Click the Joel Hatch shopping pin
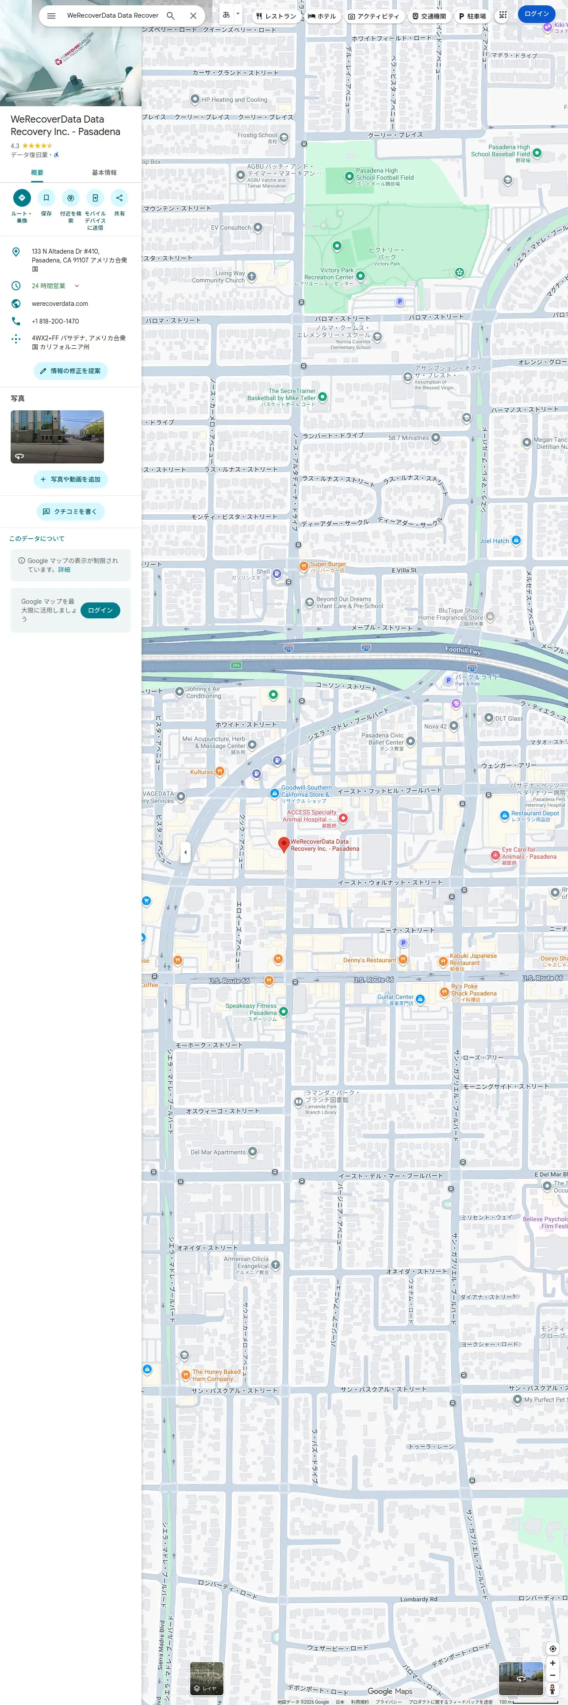568x1705 pixels. 516,541
